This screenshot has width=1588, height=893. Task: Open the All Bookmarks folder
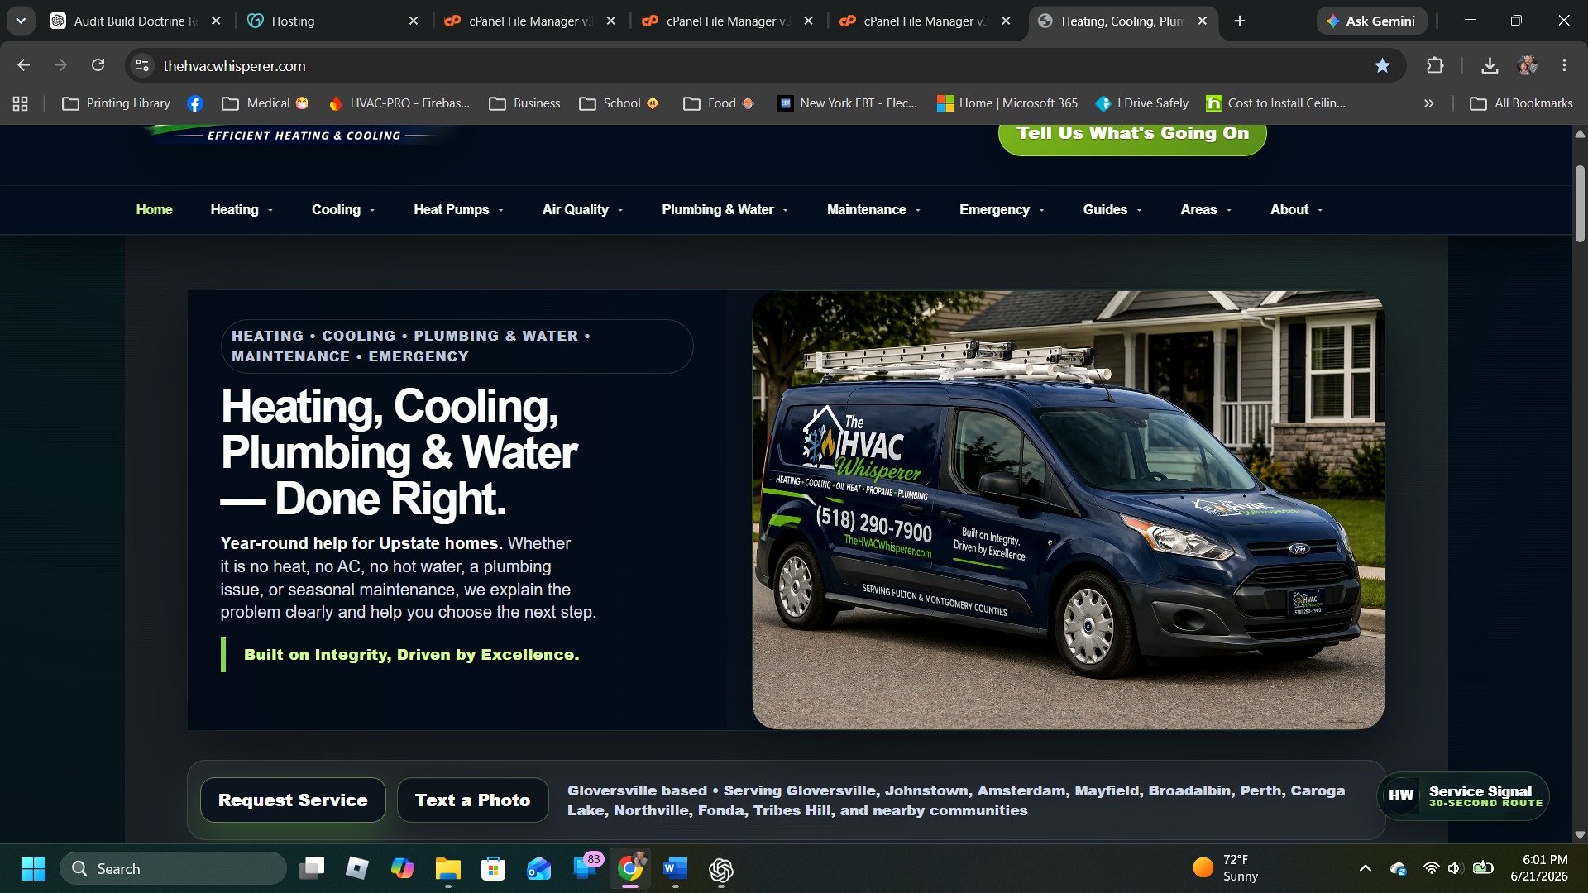(1521, 103)
